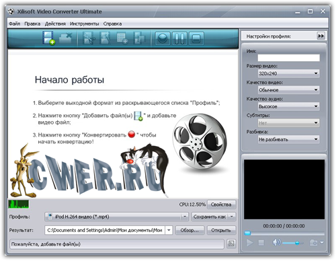Click the Обзор... browse button
Viewport: 336px width, 261px height.
190,230
